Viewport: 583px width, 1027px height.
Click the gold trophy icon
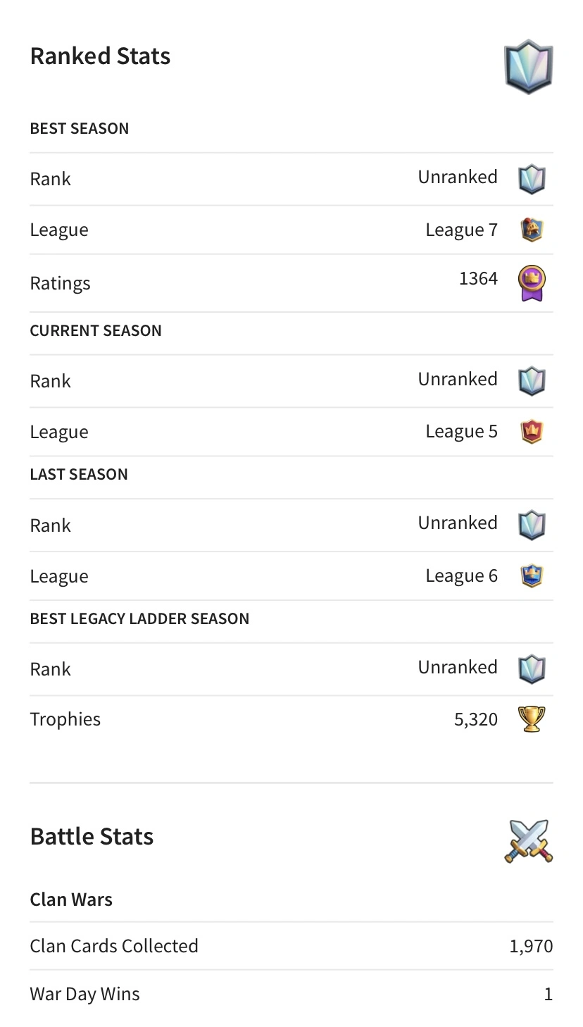tap(532, 719)
